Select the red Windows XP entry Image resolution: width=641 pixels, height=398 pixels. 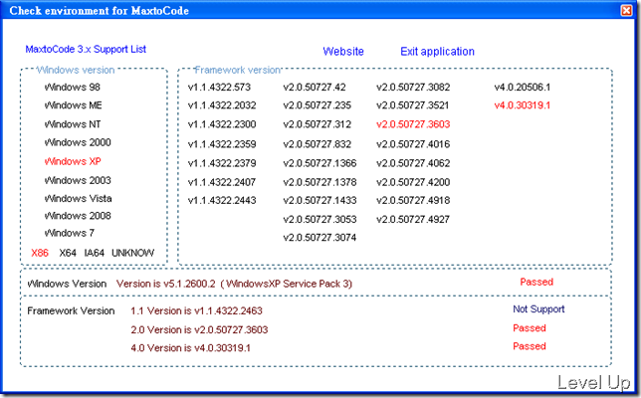tap(73, 161)
